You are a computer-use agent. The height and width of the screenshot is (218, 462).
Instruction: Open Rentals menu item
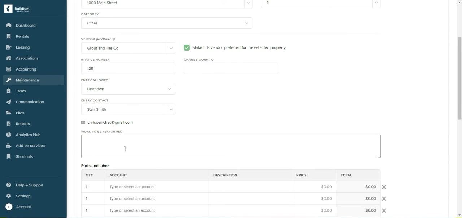[x=22, y=36]
